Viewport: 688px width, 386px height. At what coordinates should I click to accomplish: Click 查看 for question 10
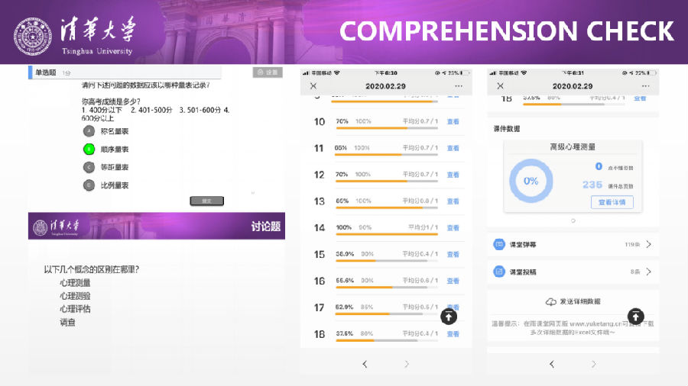(x=453, y=122)
